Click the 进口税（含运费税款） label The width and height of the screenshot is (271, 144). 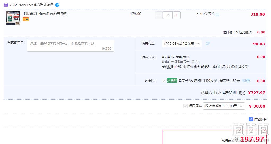click(238, 32)
